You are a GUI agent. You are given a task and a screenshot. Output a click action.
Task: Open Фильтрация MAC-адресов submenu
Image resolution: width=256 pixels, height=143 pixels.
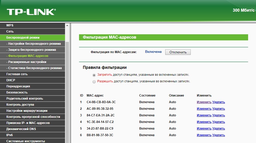(32, 56)
